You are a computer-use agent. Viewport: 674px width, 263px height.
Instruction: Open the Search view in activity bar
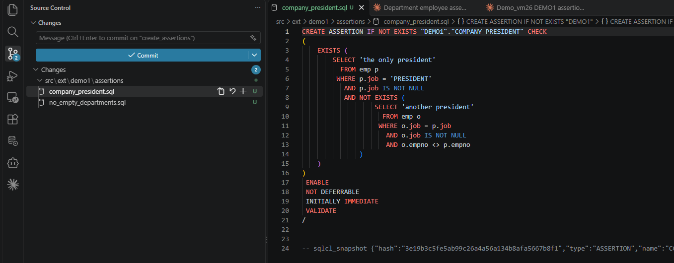point(13,32)
